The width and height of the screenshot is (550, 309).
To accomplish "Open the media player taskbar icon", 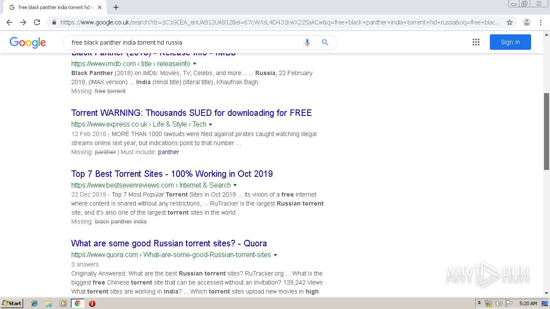I will 63,303.
